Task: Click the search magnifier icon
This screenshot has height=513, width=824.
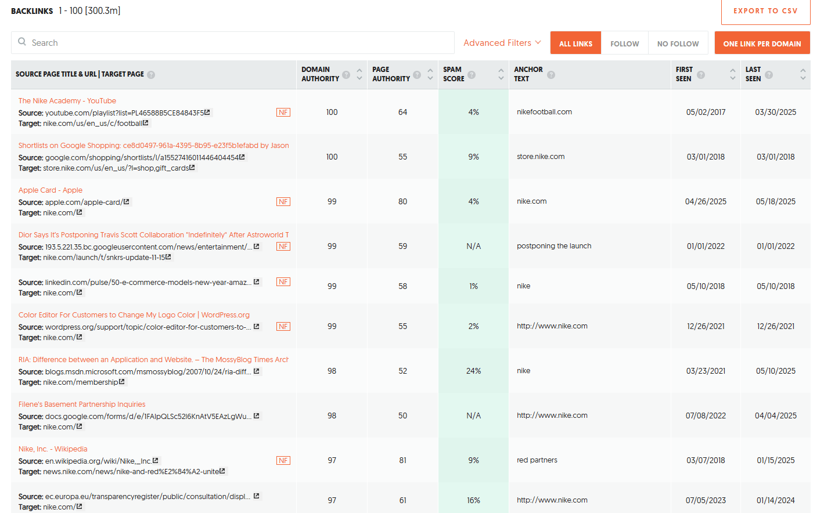Action: click(x=22, y=42)
